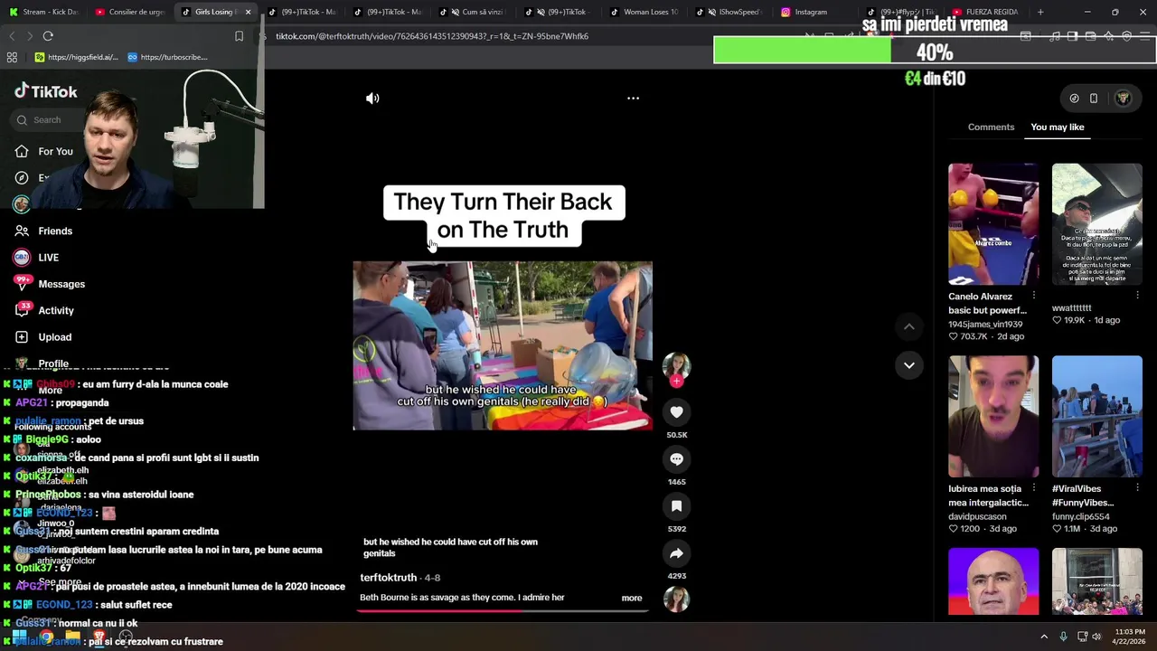Open the TikTok profile avatar top right
1157x651 pixels.
1123,99
